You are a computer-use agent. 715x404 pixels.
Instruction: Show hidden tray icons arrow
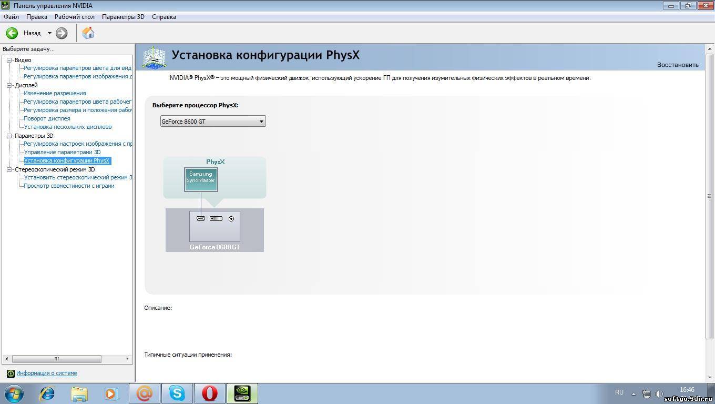pyautogui.click(x=634, y=393)
